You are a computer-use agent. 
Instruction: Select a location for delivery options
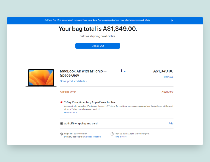[92, 137]
